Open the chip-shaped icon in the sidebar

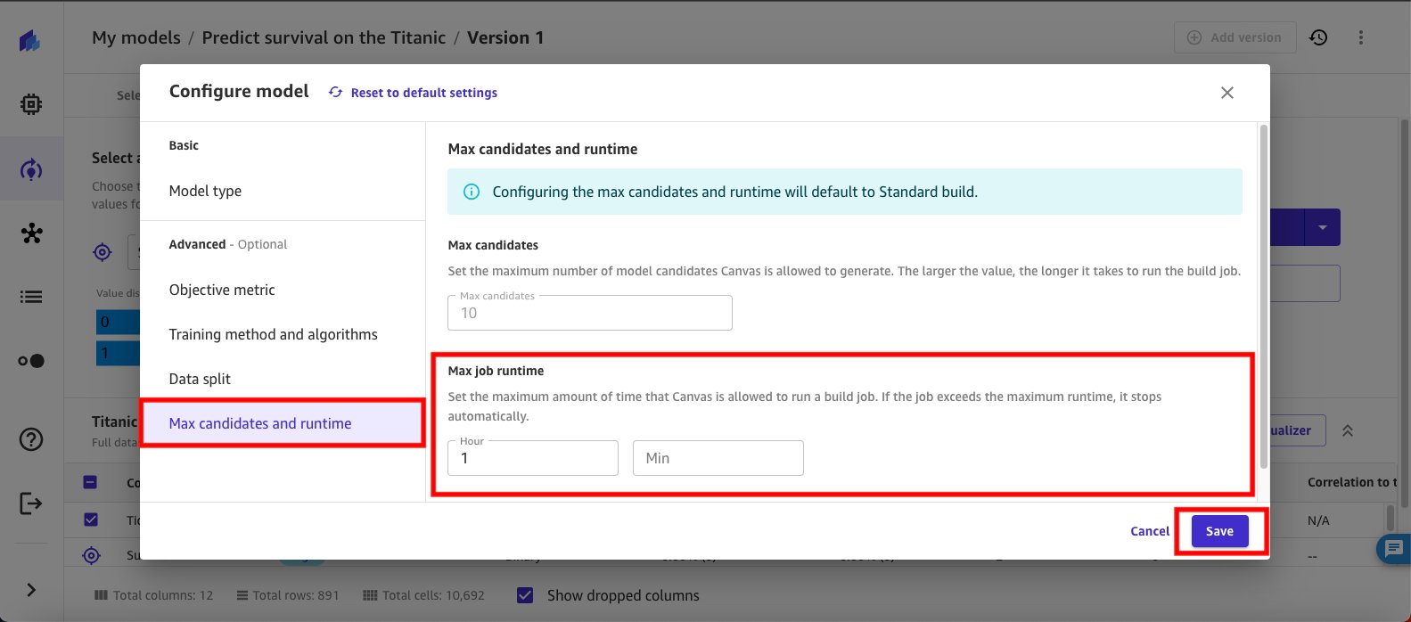point(31,105)
